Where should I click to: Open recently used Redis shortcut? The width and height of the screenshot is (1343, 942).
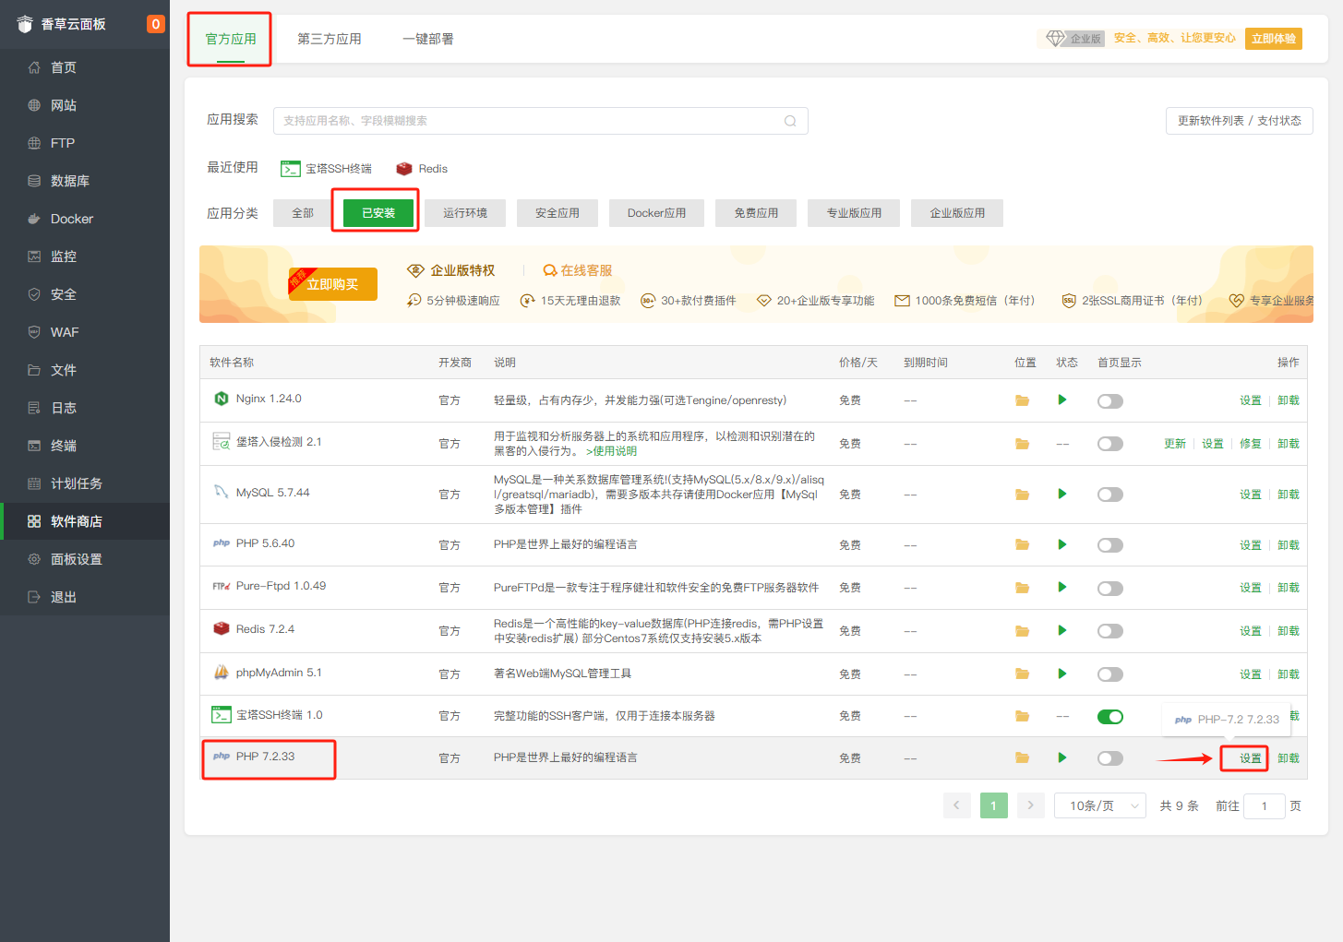422,169
